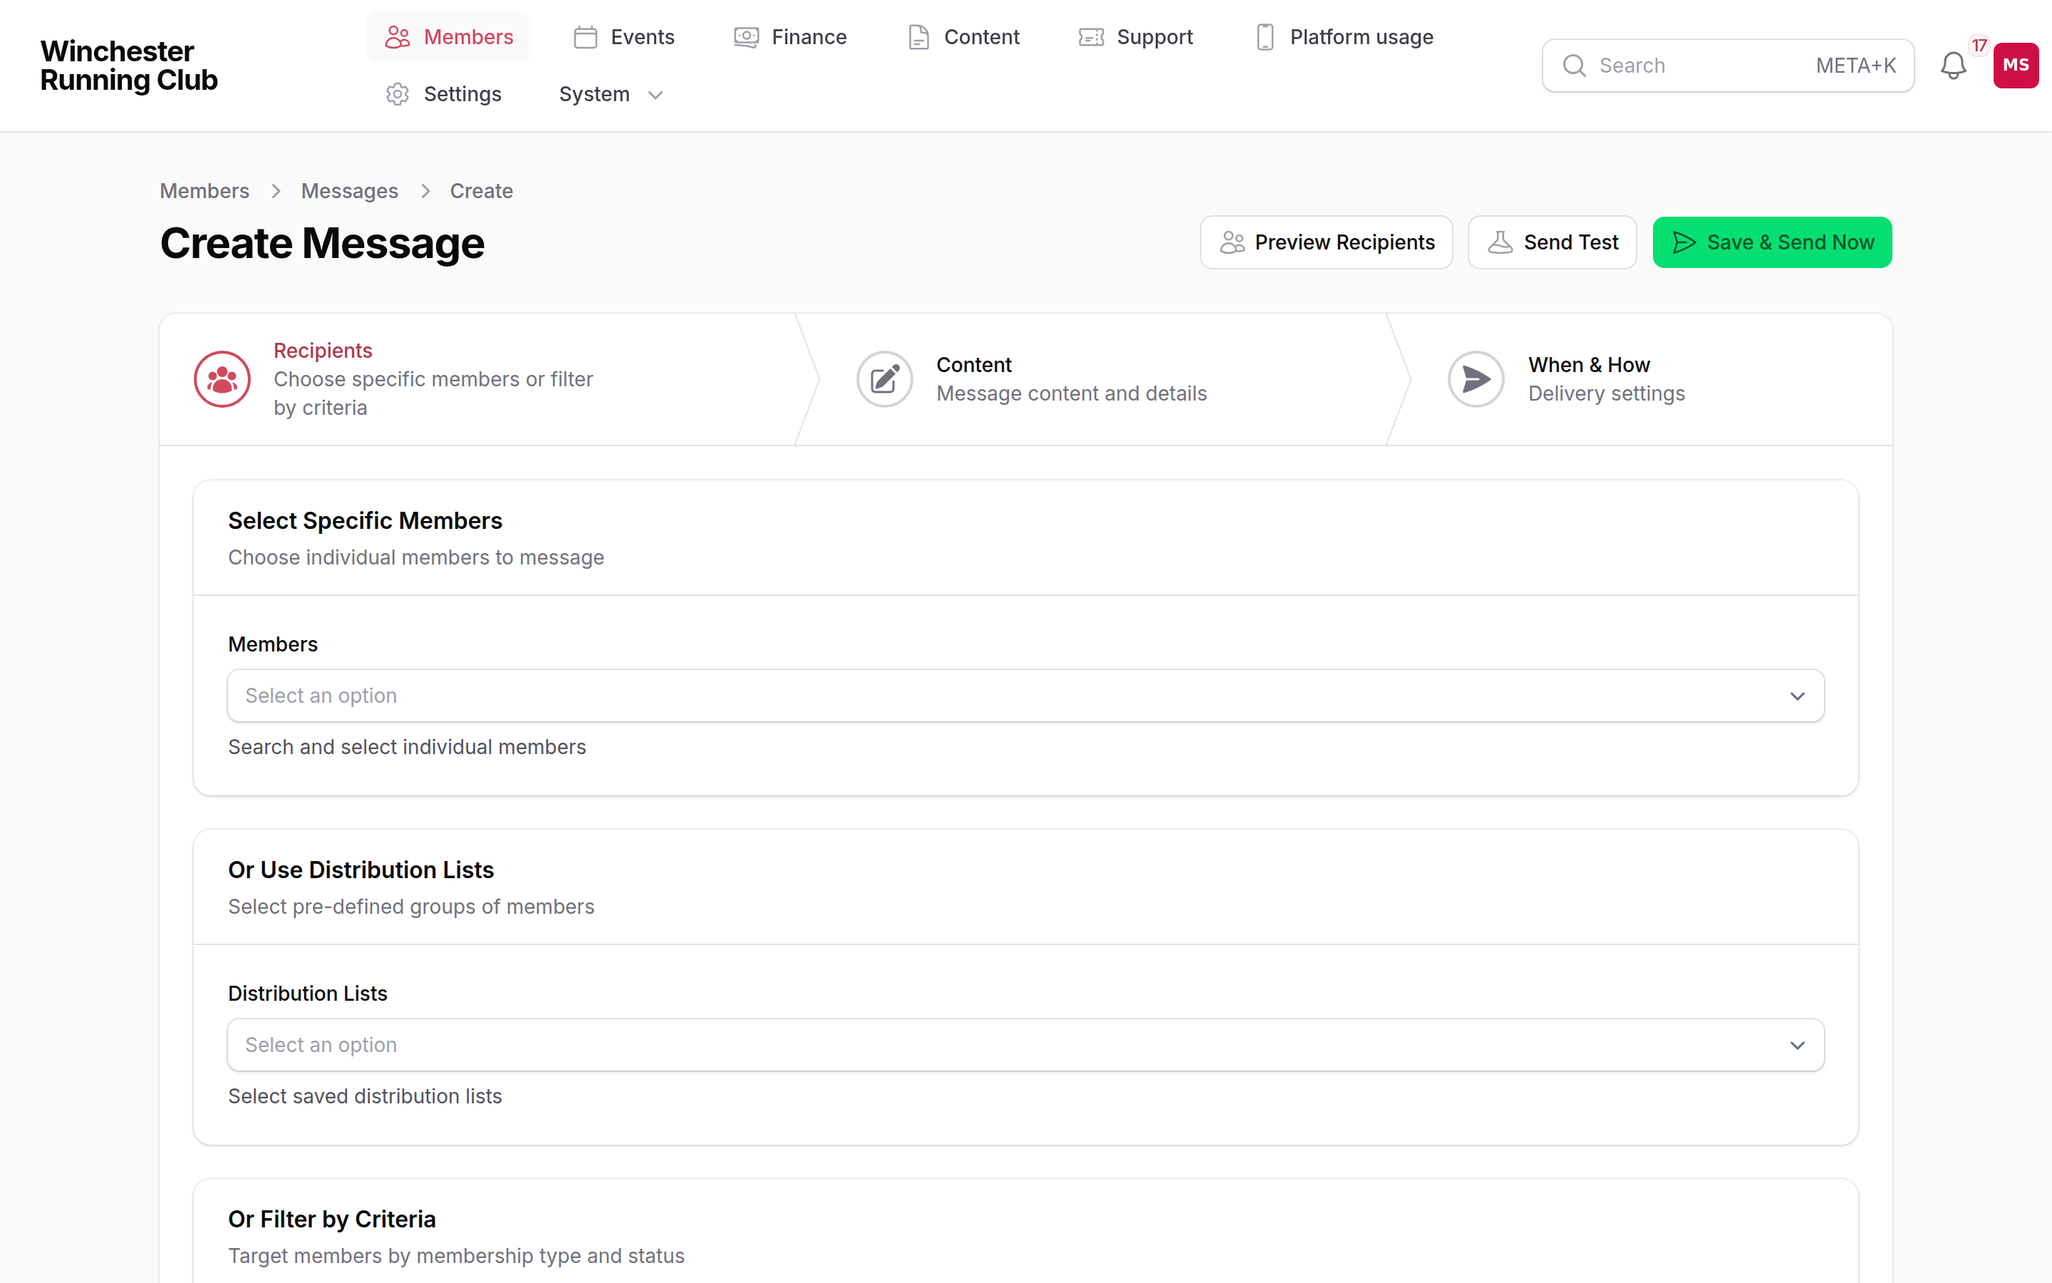Go to Members via breadcrumb
Image resolution: width=2052 pixels, height=1283 pixels.
click(x=204, y=191)
